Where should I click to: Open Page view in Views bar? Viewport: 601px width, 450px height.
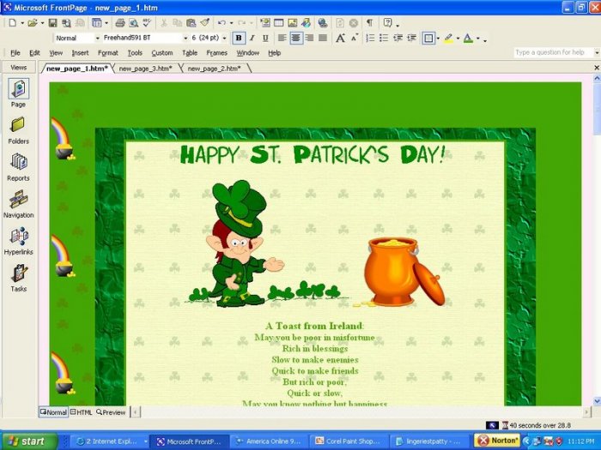[18, 93]
